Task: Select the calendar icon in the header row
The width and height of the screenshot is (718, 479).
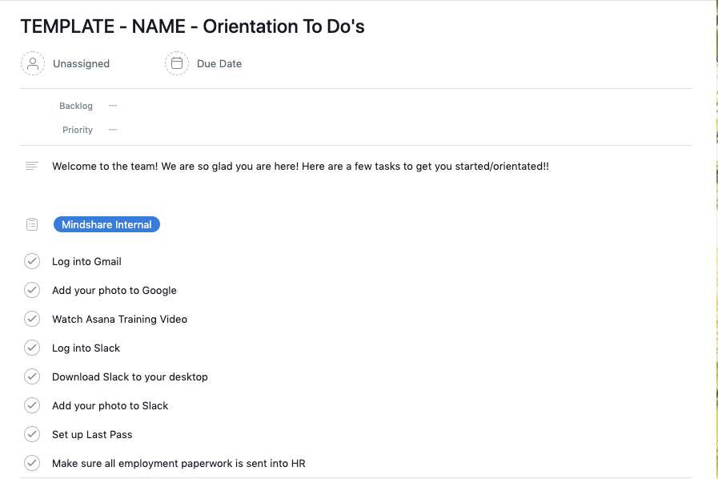Action: tap(176, 63)
